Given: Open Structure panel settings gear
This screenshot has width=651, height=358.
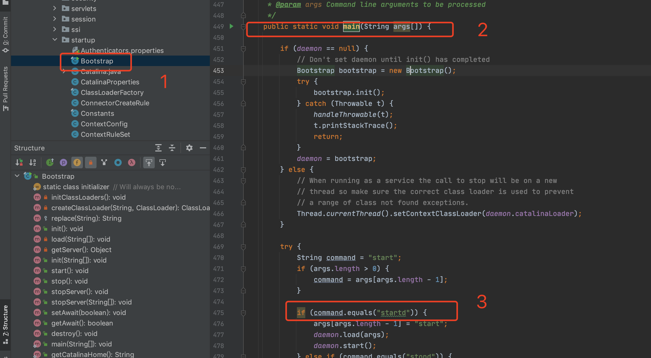Looking at the screenshot, I should pos(189,148).
